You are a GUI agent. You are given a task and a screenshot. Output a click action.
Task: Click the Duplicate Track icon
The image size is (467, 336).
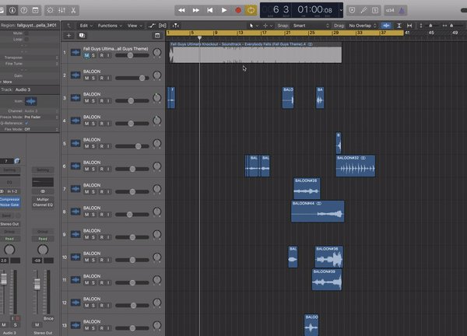(x=82, y=36)
